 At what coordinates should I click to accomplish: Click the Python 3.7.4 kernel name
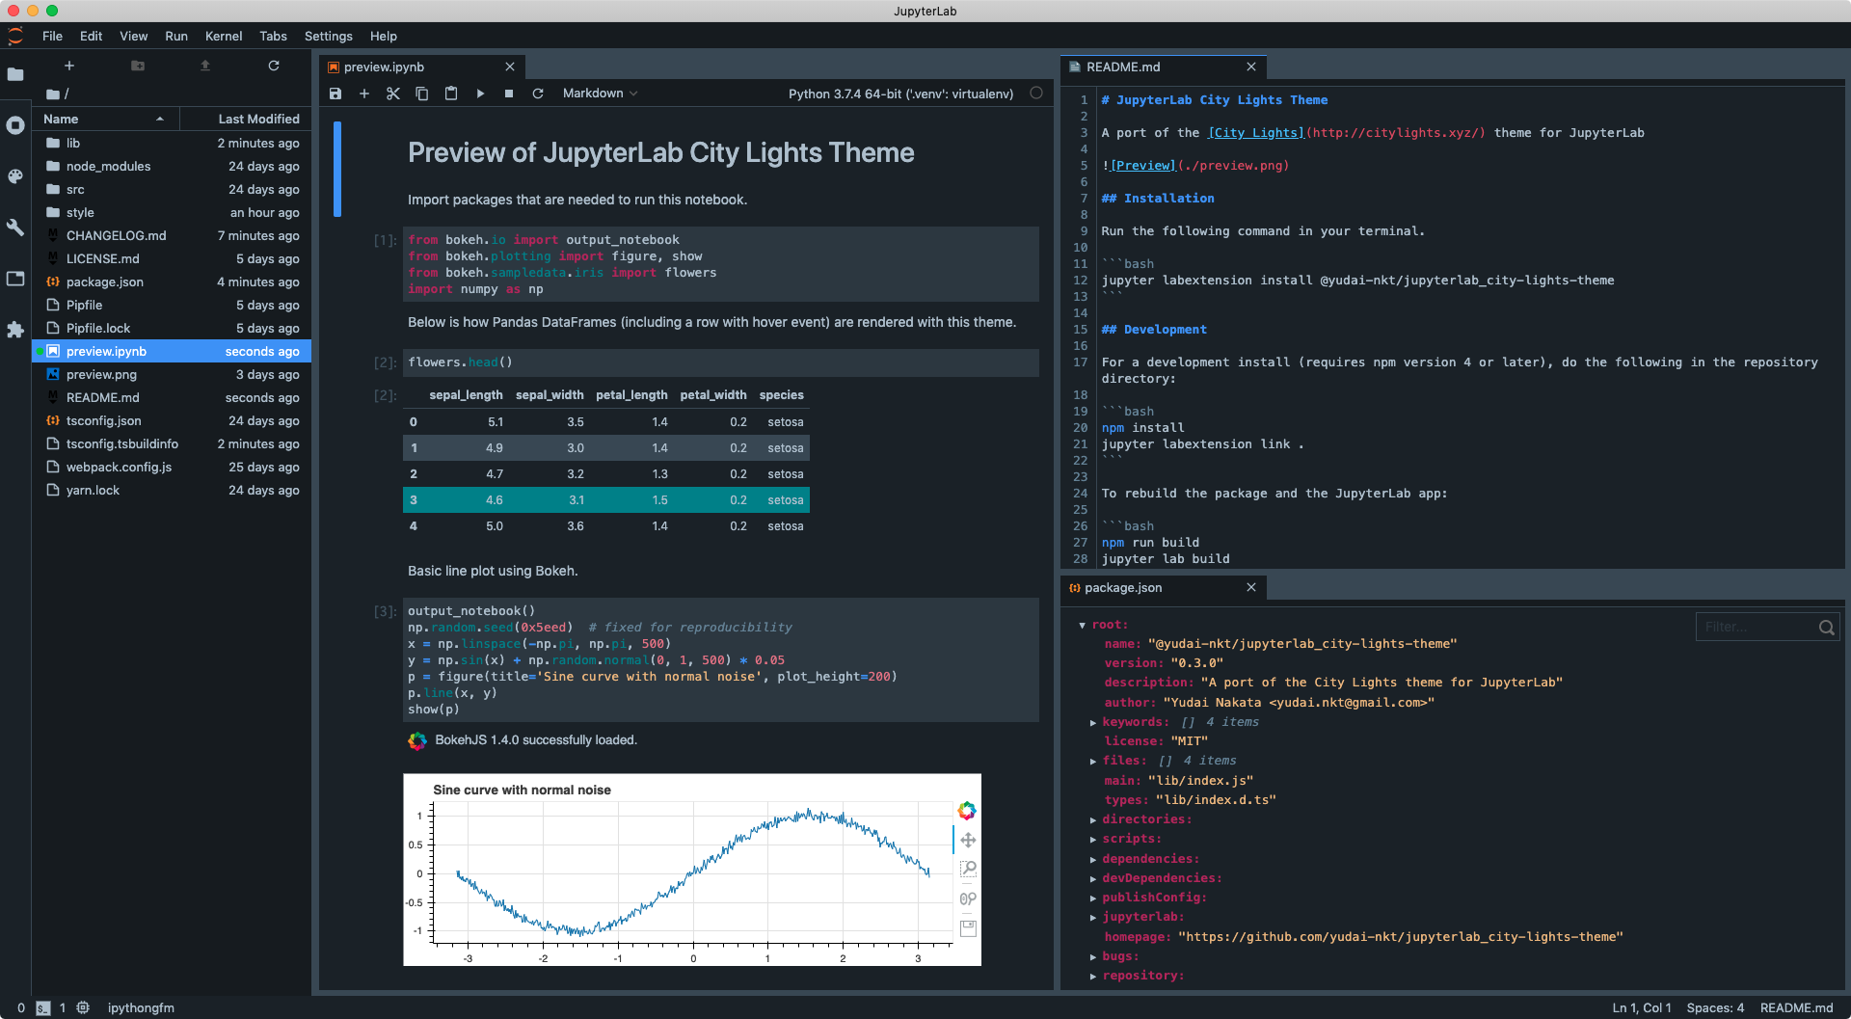[x=900, y=94]
